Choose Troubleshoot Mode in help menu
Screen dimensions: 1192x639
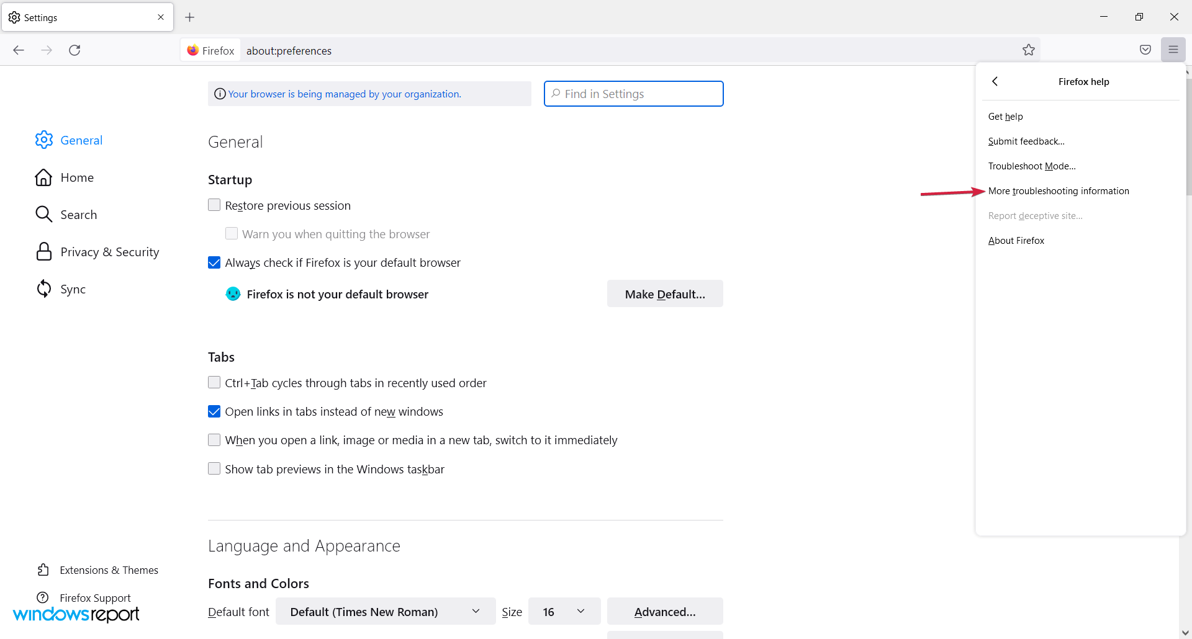[x=1080, y=166]
